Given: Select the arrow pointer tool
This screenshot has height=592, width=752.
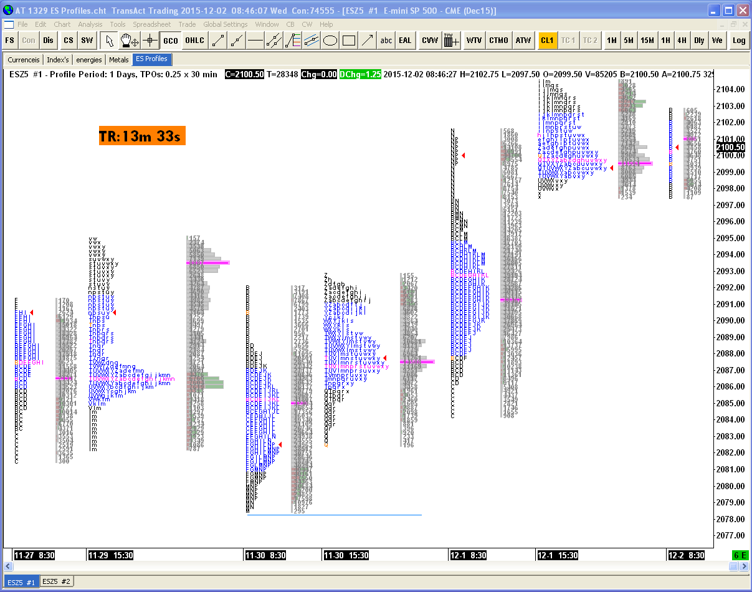Looking at the screenshot, I should pos(110,41).
